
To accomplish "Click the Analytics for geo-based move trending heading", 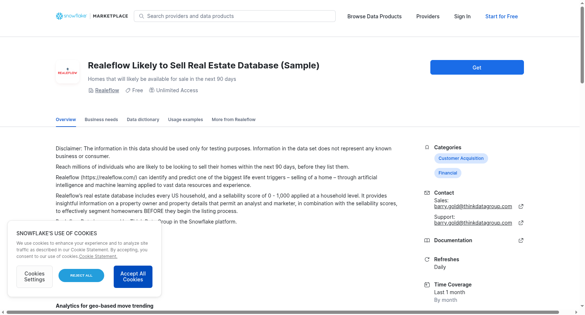I will coord(105,306).
